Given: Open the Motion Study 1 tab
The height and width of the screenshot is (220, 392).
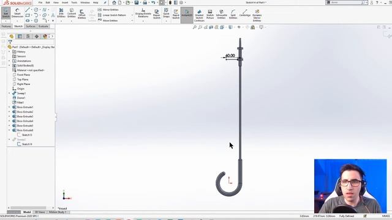Looking at the screenshot, I should pyautogui.click(x=58, y=212).
